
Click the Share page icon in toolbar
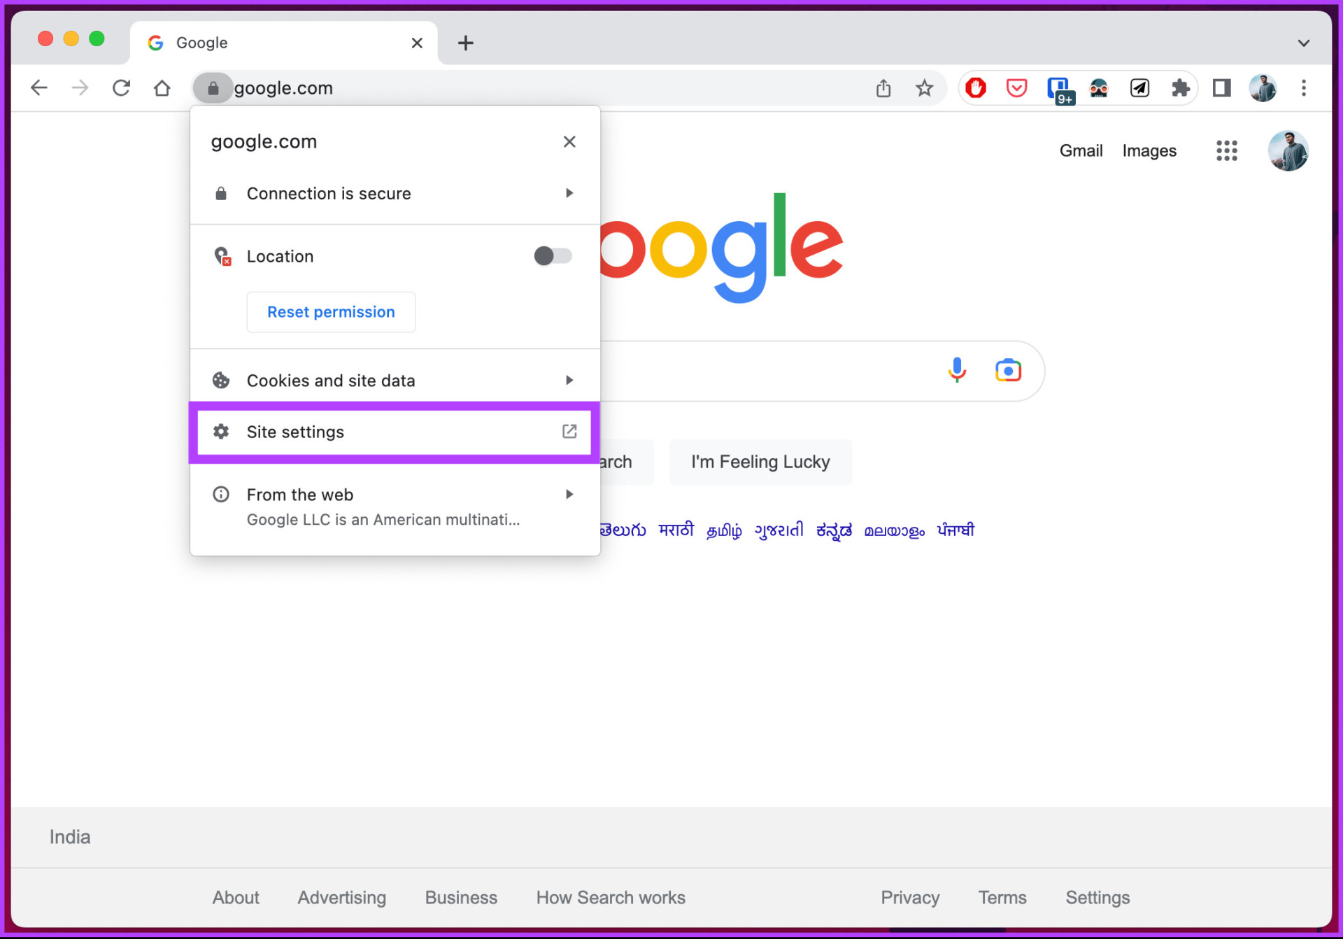pyautogui.click(x=883, y=87)
